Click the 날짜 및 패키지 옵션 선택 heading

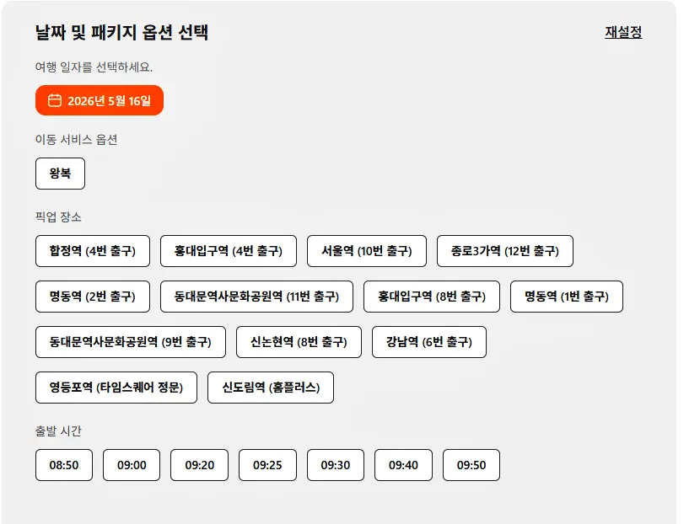coord(121,33)
